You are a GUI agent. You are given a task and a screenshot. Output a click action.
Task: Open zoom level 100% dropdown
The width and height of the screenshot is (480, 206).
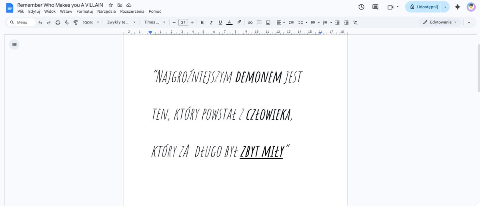click(x=91, y=22)
